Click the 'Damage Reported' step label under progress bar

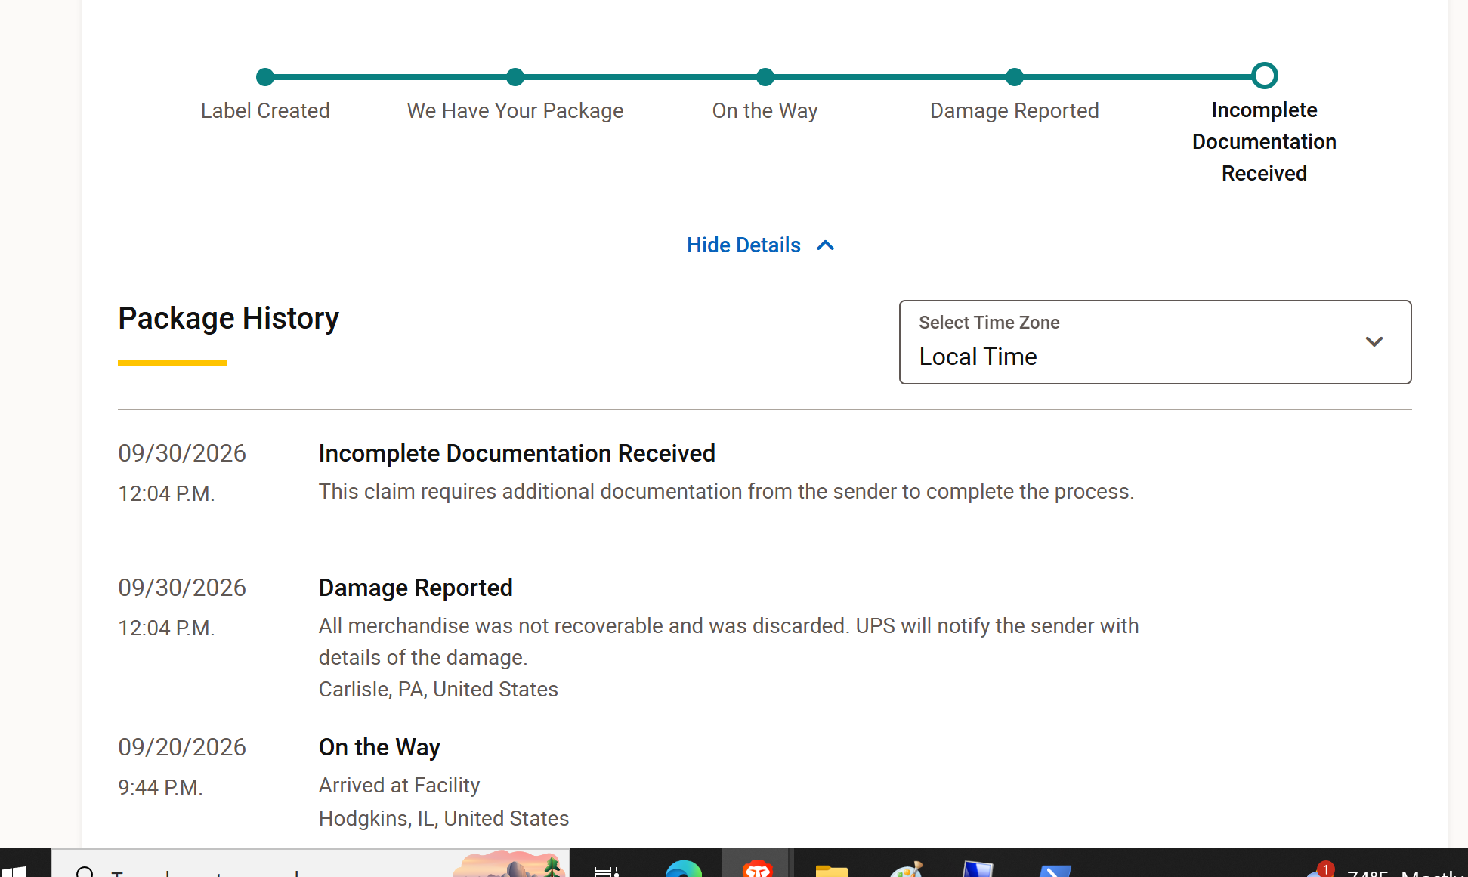[1015, 110]
